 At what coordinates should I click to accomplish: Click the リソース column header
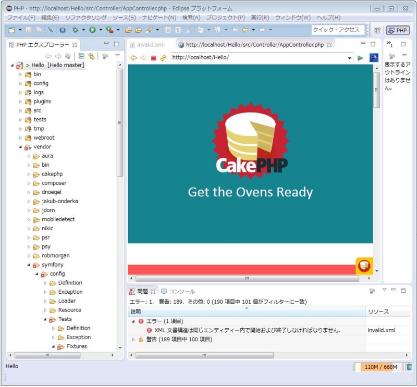(388, 312)
